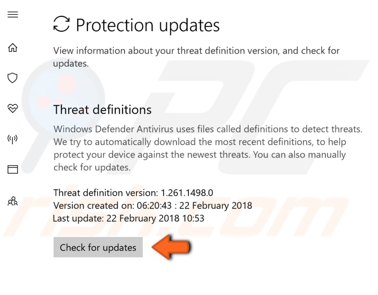Screen dimensions: 378x295
Task: Open Device performance & health heart icon
Action: pos(13,108)
